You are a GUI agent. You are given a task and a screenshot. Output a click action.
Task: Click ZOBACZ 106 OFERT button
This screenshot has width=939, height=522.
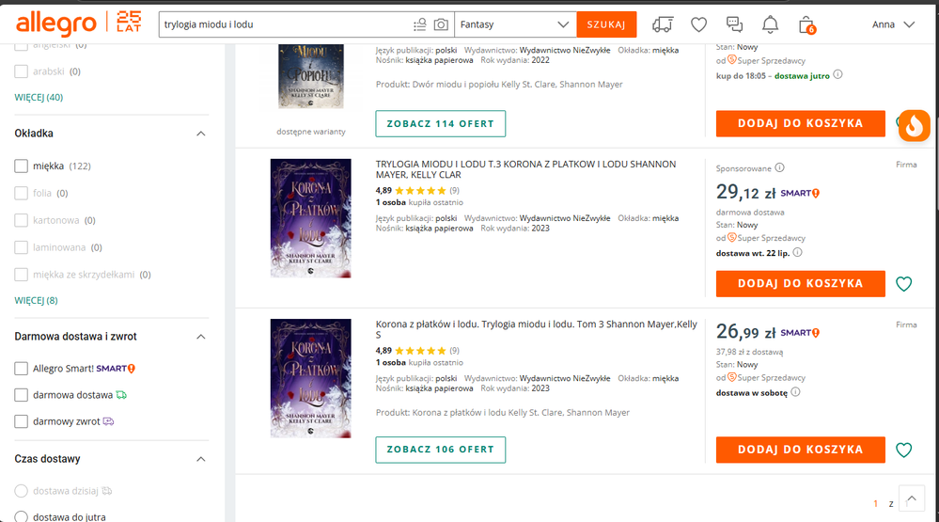pos(440,450)
